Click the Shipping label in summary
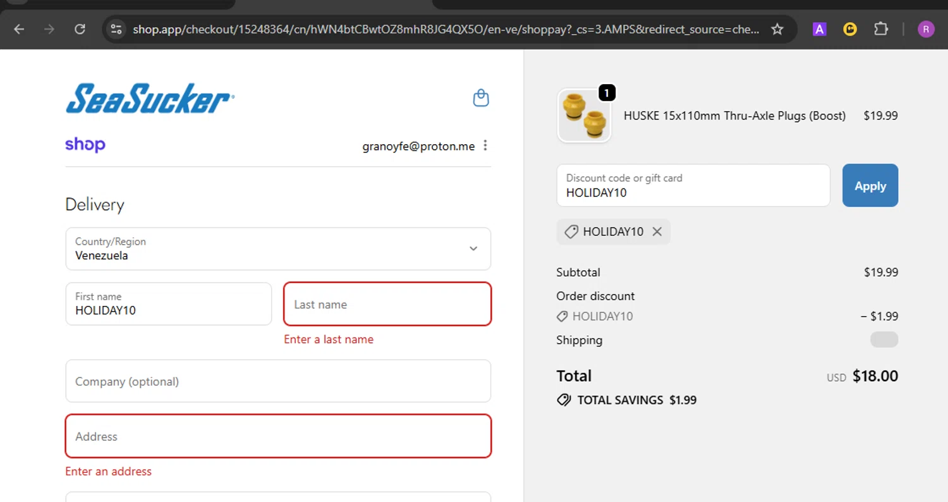The height and width of the screenshot is (502, 948). coord(580,340)
